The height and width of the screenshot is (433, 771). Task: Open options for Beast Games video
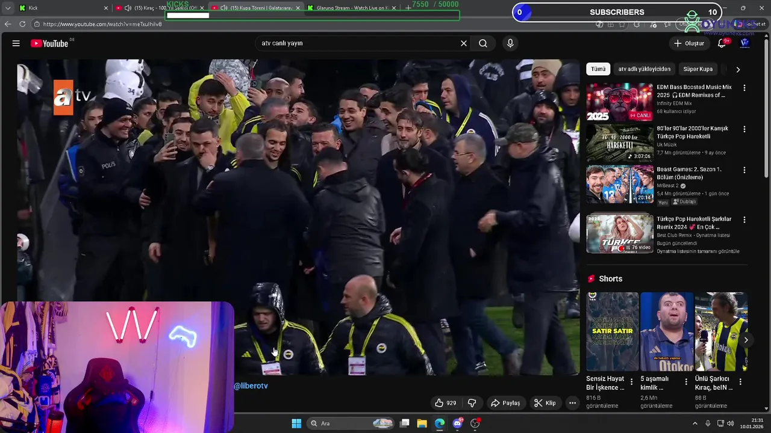744,170
